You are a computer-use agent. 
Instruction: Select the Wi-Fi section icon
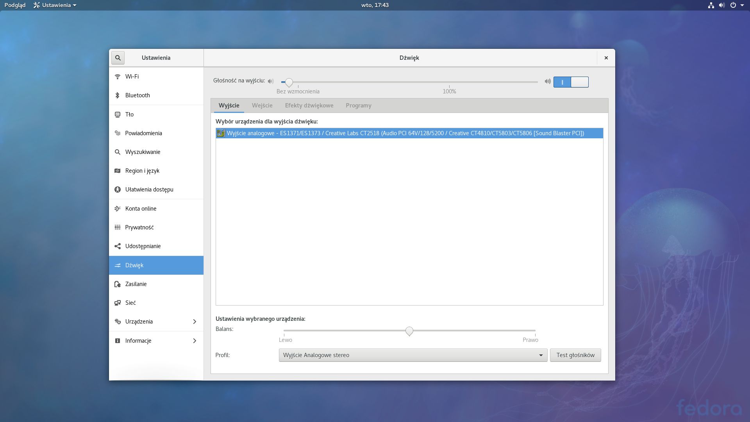[x=118, y=77]
